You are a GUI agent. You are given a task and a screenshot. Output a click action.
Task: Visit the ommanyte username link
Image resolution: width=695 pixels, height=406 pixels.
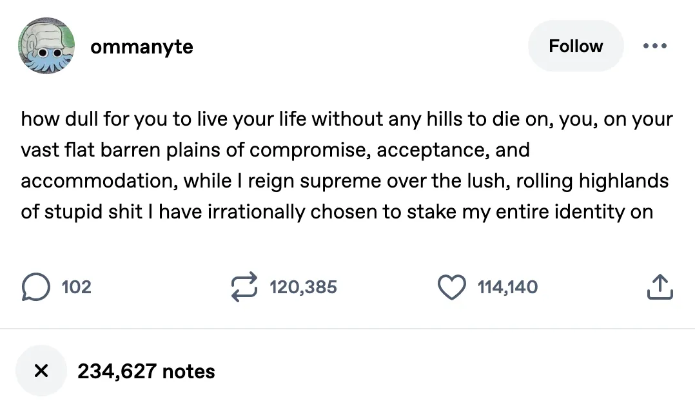pyautogui.click(x=142, y=47)
